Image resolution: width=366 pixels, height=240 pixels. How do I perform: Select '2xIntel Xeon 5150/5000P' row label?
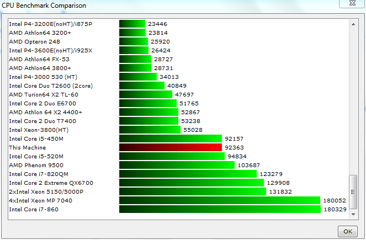tap(46, 191)
